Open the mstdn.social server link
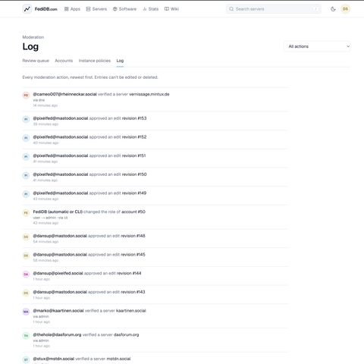Screen dimensions: 364x364 click(118, 359)
